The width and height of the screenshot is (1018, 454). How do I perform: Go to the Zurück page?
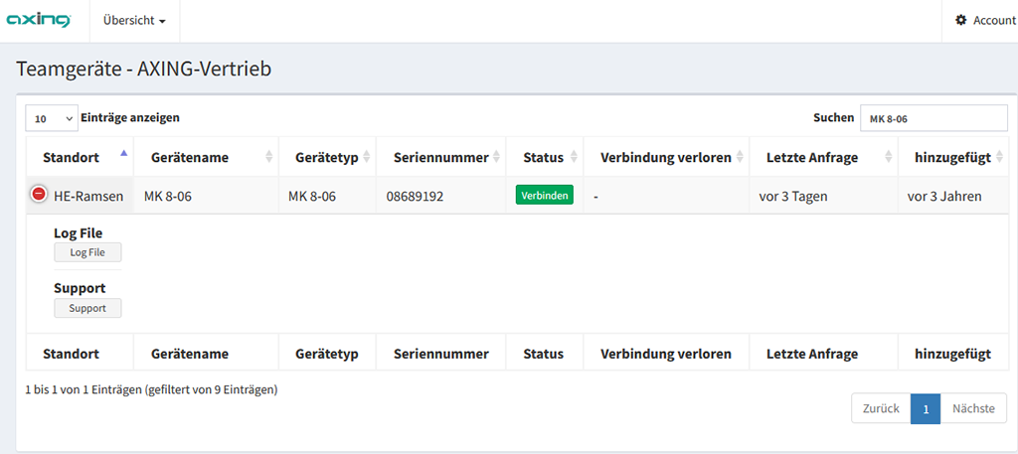tap(881, 408)
